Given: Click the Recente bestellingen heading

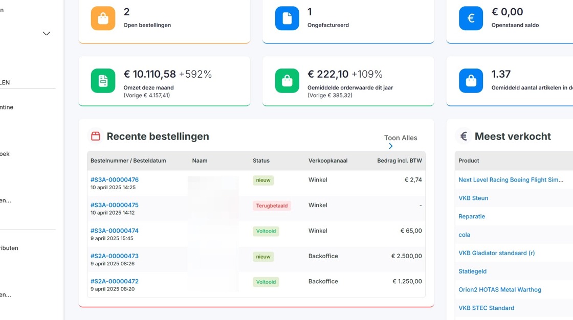Looking at the screenshot, I should point(158,136).
